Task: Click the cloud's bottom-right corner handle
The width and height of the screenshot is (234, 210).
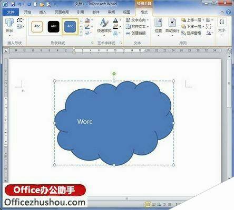Action: coord(173,165)
